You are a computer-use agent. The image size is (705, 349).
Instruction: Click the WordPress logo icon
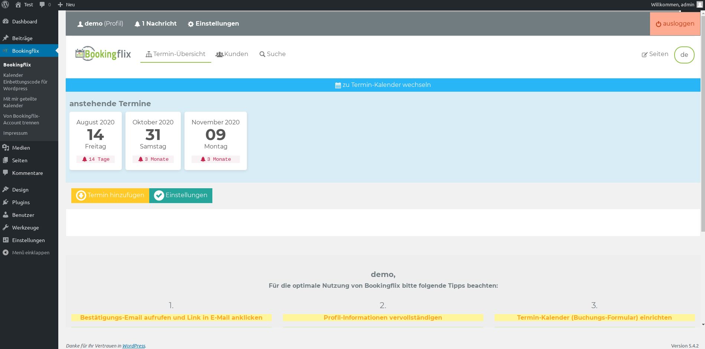(5, 4)
